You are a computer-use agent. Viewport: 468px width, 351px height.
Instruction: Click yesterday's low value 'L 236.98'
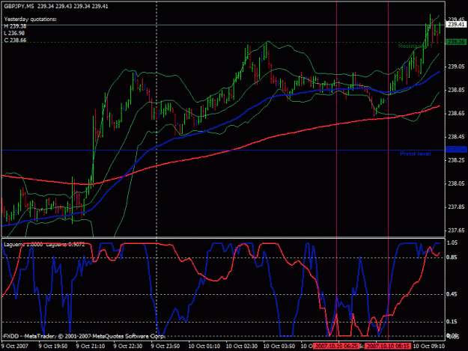tap(14, 33)
